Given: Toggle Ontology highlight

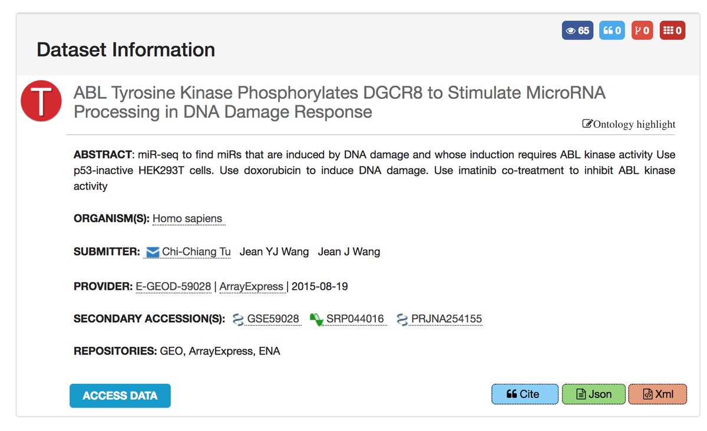Looking at the screenshot, I should click(x=629, y=124).
